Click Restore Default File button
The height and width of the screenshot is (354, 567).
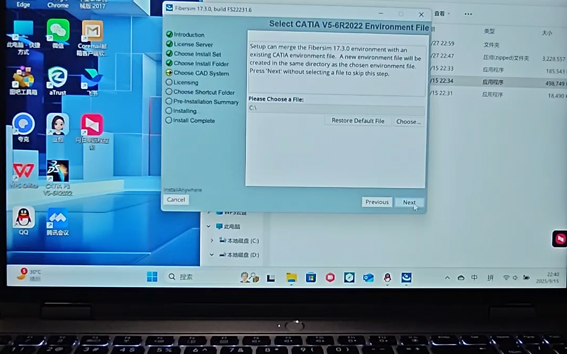(x=358, y=121)
